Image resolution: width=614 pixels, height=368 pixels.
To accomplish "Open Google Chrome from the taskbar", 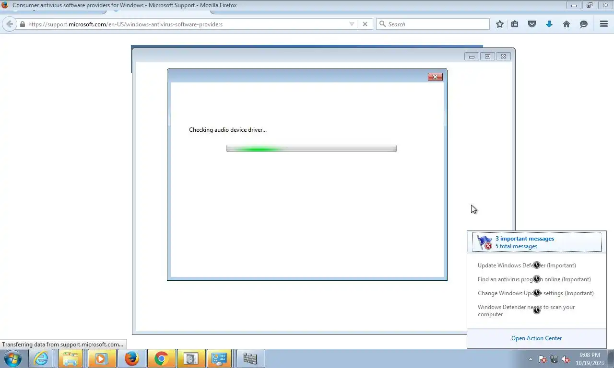I will pyautogui.click(x=161, y=358).
